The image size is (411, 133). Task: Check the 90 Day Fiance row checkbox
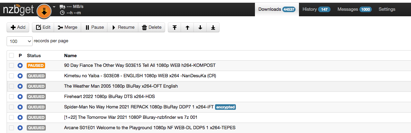[x=11, y=65]
